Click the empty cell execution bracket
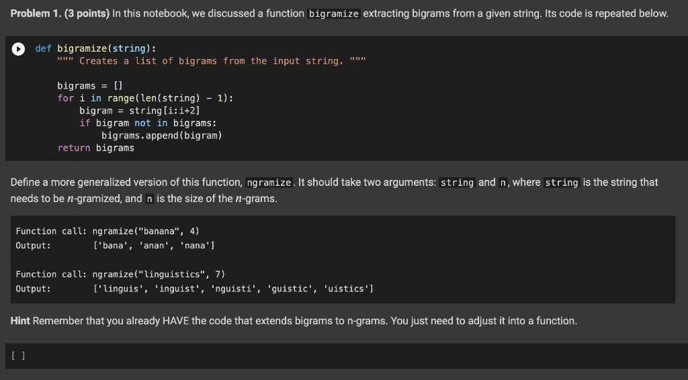This screenshot has width=688, height=380. pos(18,356)
